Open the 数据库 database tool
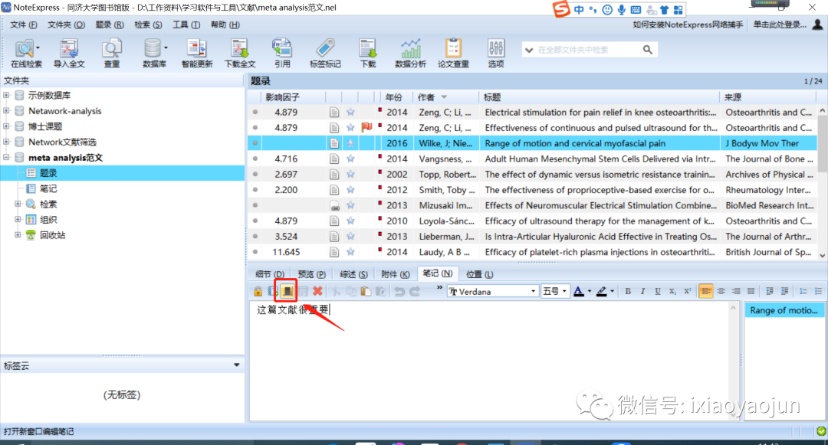Image resolution: width=828 pixels, height=445 pixels. pos(154,54)
